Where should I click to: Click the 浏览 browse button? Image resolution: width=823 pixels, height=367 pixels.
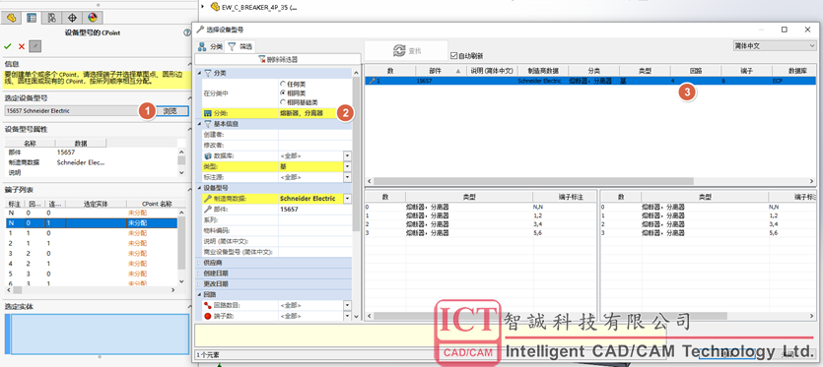pyautogui.click(x=170, y=110)
